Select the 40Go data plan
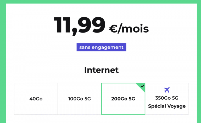The height and width of the screenshot is (123, 201). (36, 99)
